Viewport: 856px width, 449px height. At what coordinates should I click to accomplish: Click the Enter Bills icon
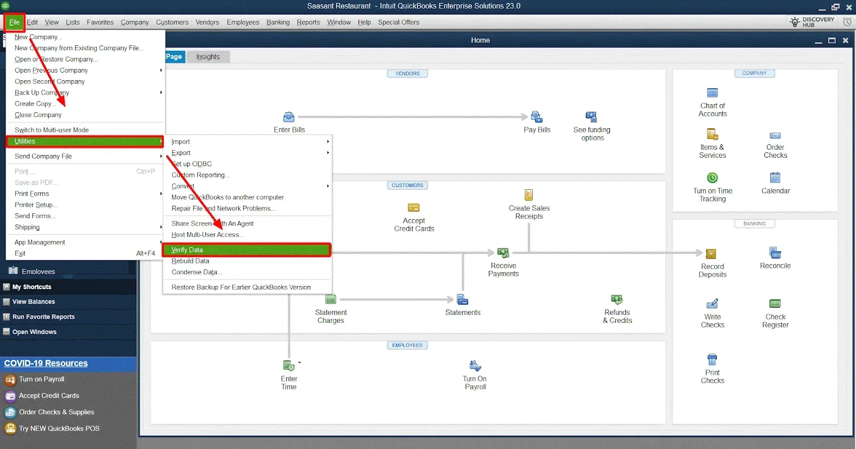pyautogui.click(x=289, y=117)
